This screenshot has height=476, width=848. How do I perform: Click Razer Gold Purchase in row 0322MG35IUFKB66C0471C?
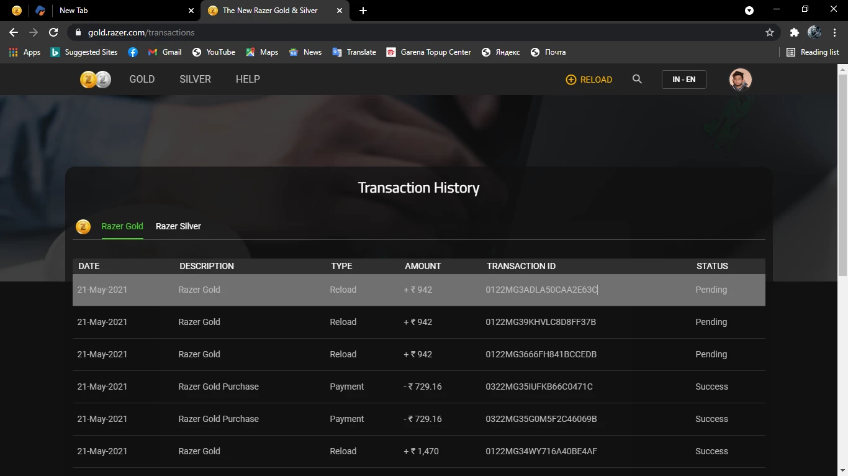coord(219,387)
